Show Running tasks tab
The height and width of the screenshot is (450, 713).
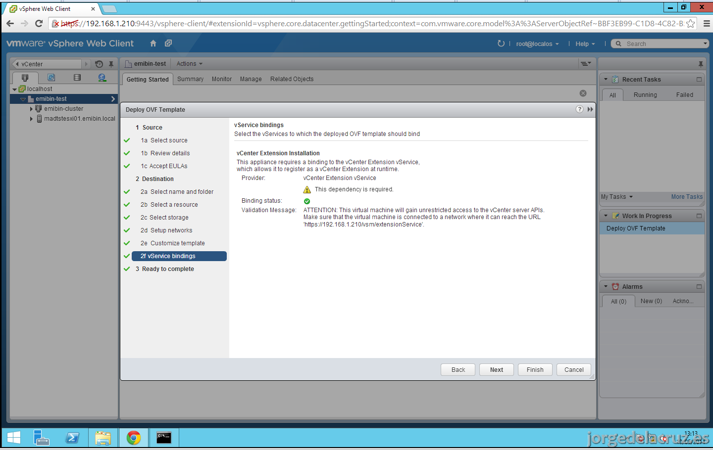click(645, 95)
